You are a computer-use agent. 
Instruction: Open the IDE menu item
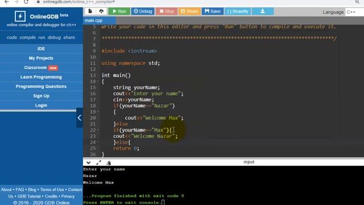coord(41,48)
